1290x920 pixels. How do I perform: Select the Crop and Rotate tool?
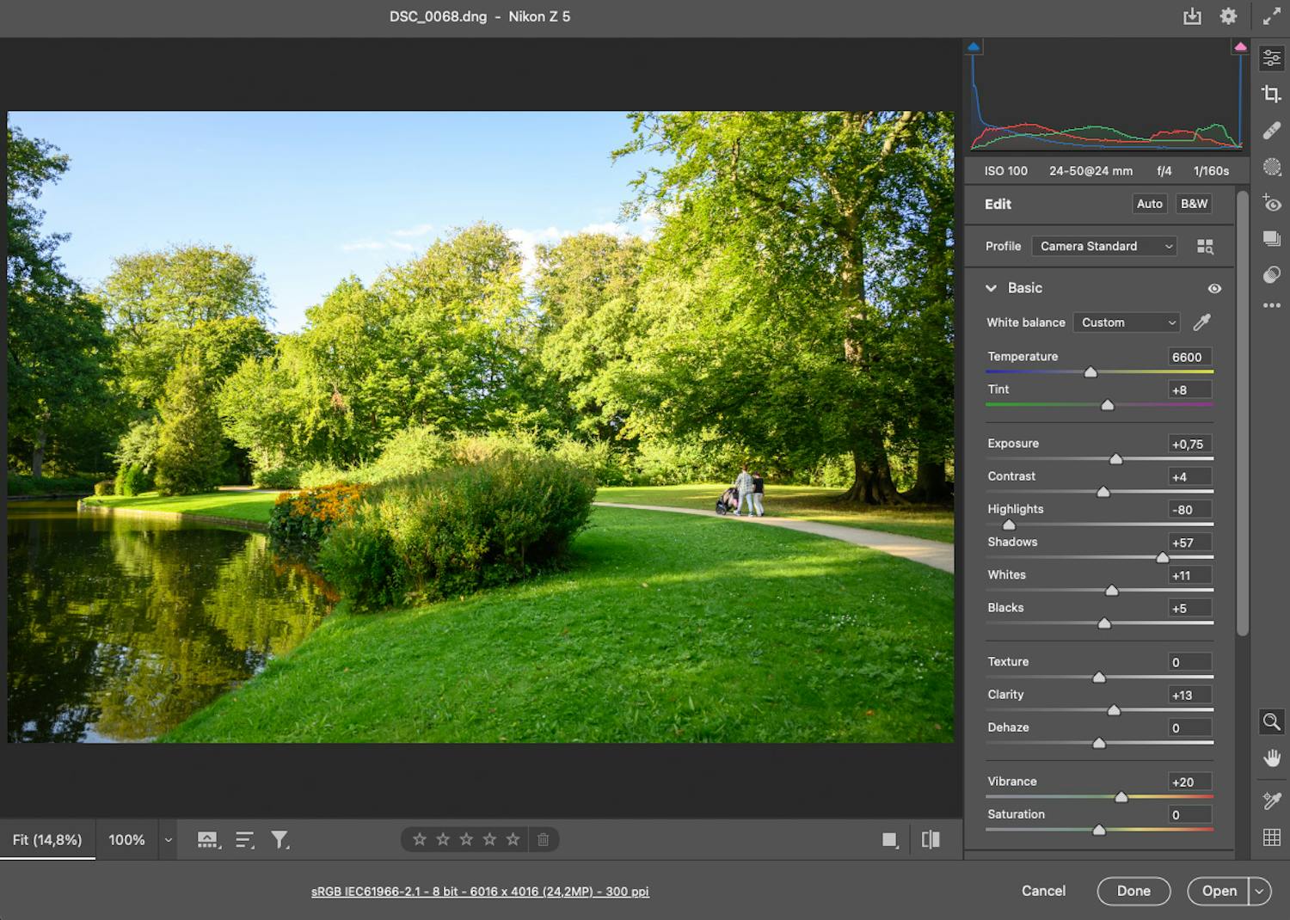1272,95
